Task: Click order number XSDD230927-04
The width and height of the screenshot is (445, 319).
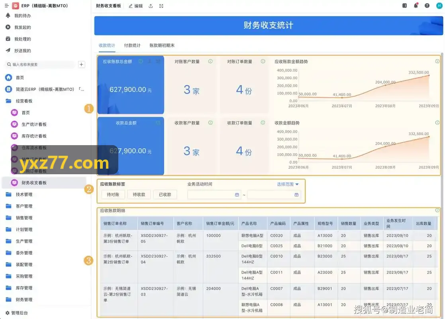Action: click(x=154, y=259)
